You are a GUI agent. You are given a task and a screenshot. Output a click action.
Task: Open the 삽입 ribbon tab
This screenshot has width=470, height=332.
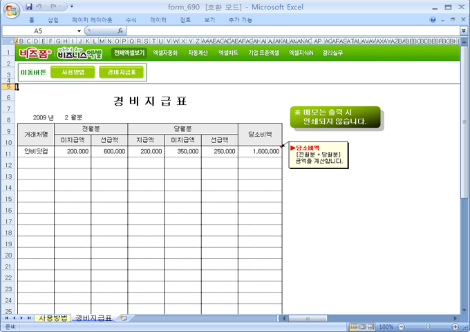tap(53, 20)
